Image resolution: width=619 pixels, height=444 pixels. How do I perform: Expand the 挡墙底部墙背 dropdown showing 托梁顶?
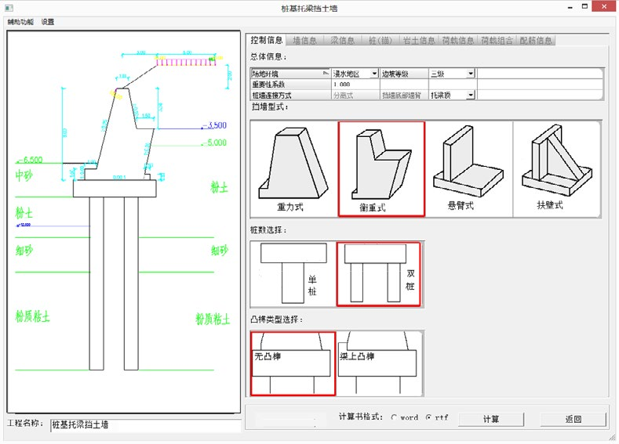(x=471, y=95)
